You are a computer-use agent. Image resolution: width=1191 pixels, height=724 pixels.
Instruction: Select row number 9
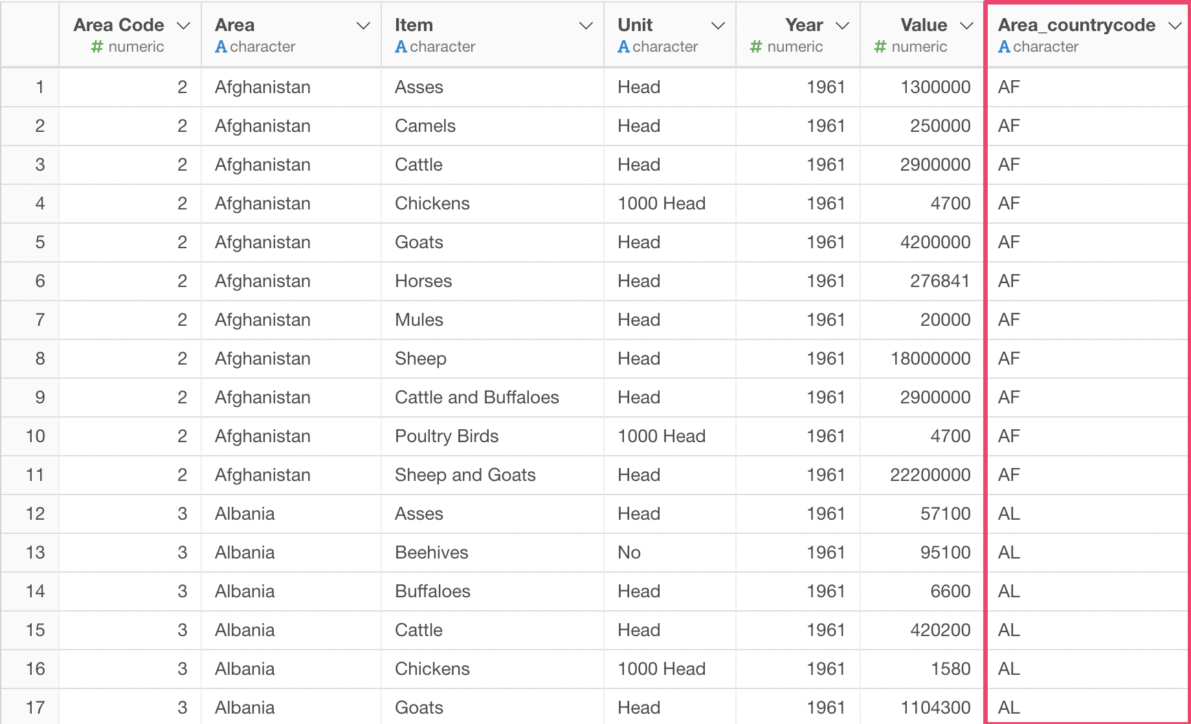tap(30, 398)
